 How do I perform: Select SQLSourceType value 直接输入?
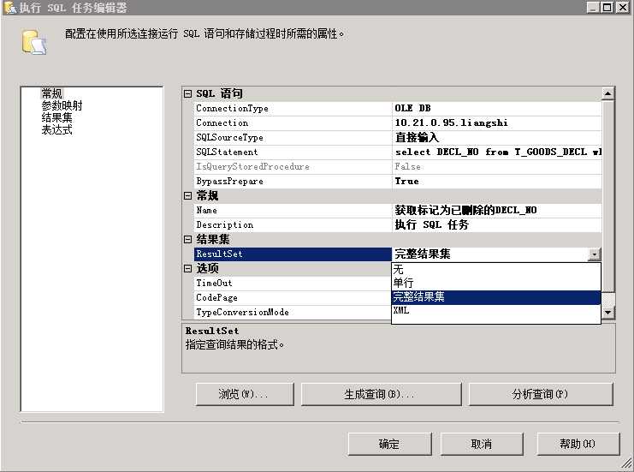coord(496,138)
